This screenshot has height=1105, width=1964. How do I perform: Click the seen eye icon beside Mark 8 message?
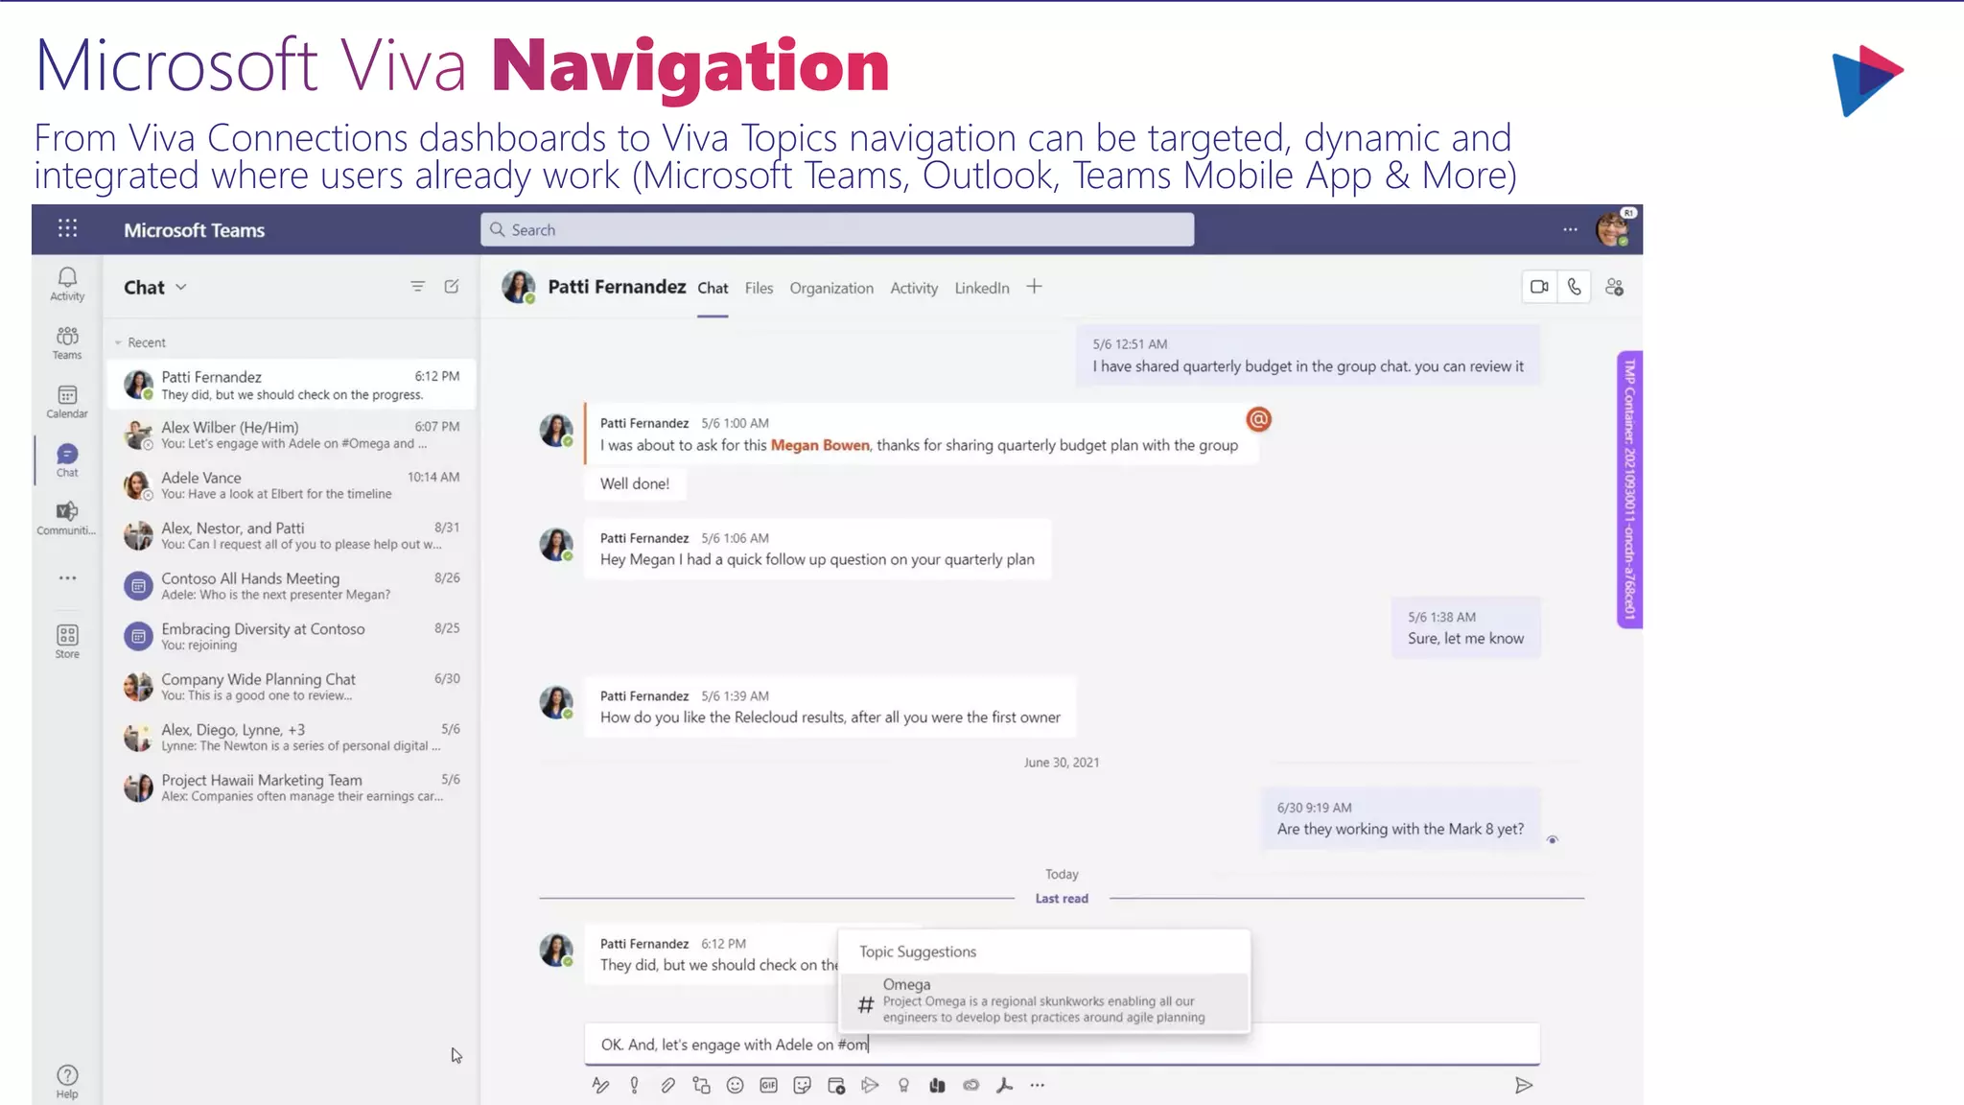(x=1553, y=840)
